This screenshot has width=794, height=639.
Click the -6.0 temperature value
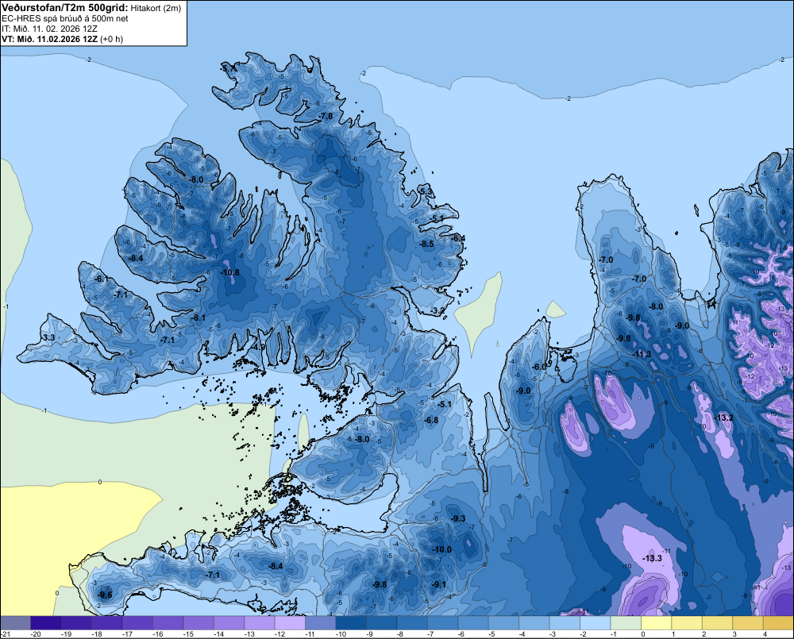coord(540,367)
